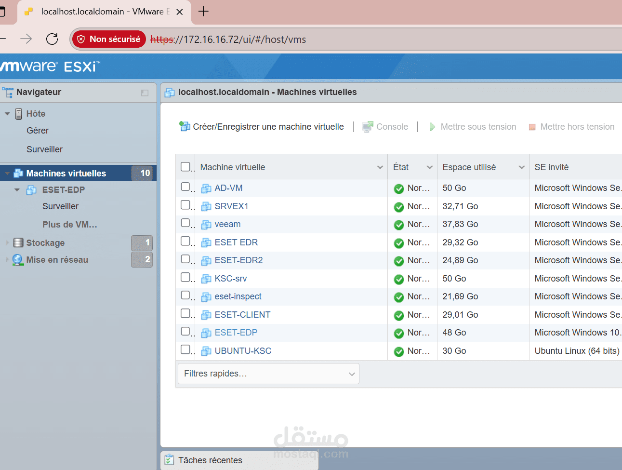The height and width of the screenshot is (470, 622).
Task: Open the KSC-srv virtual machine link
Action: coord(231,279)
